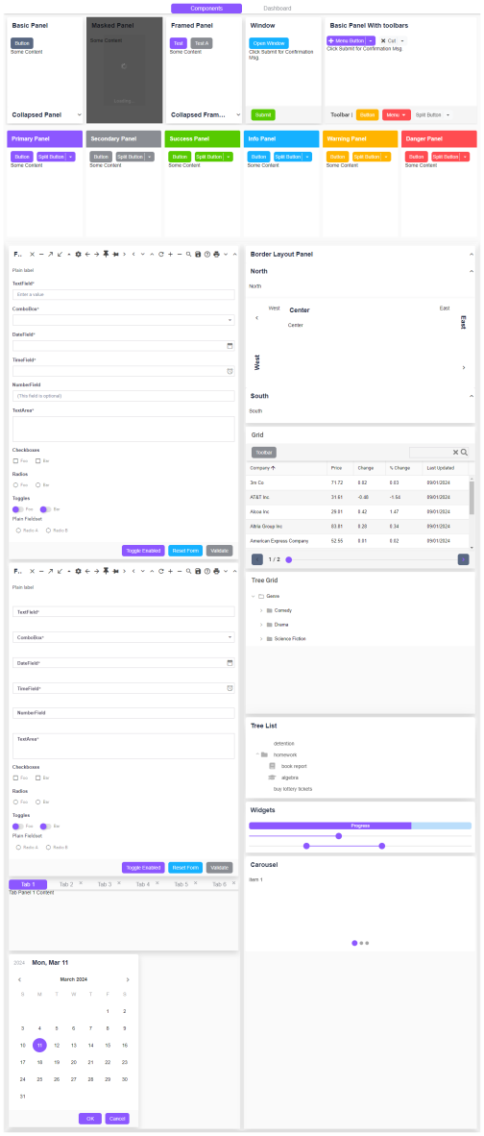Click the gear icon in the upper form's header
This screenshot has width=484, height=1136.
click(78, 255)
